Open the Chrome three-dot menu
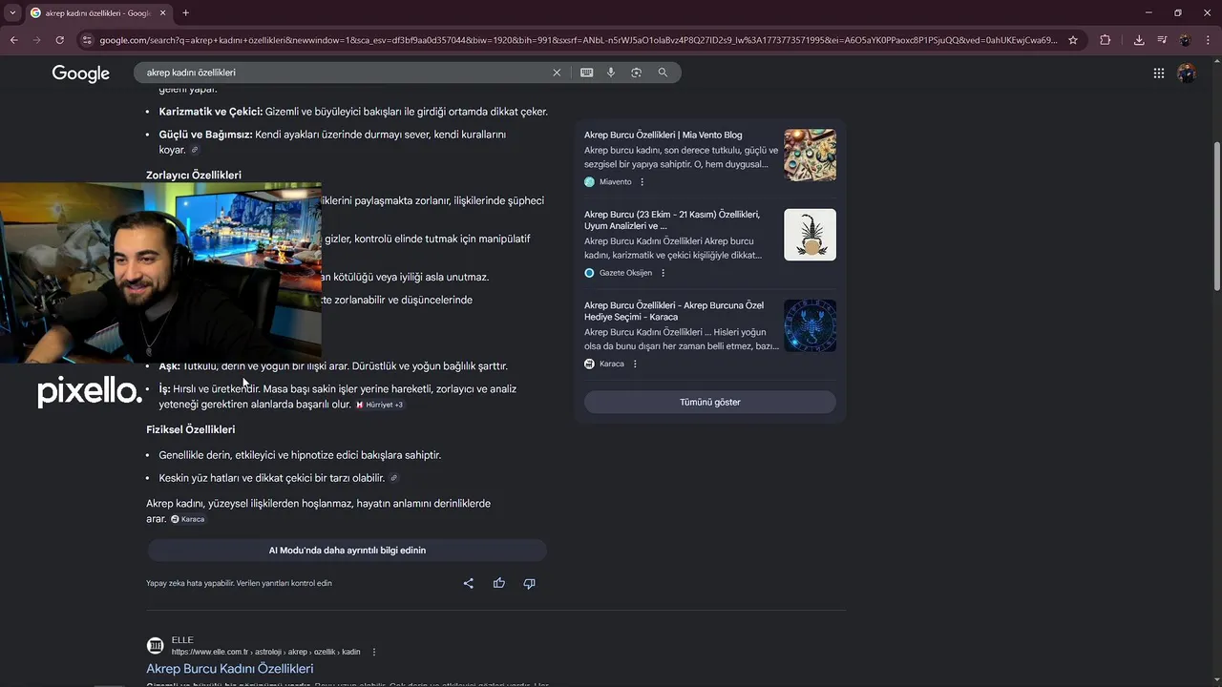 pyautogui.click(x=1208, y=40)
